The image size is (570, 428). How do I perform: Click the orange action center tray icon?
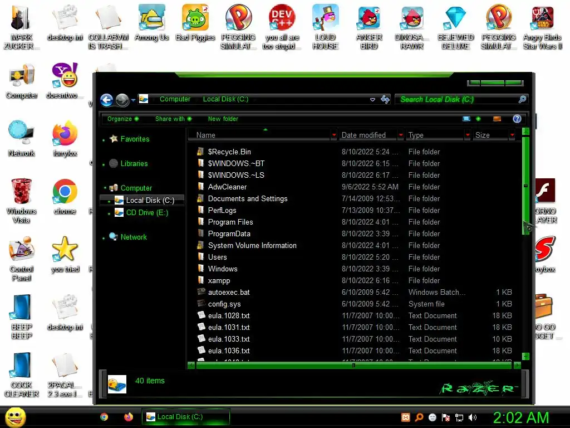tap(406, 417)
